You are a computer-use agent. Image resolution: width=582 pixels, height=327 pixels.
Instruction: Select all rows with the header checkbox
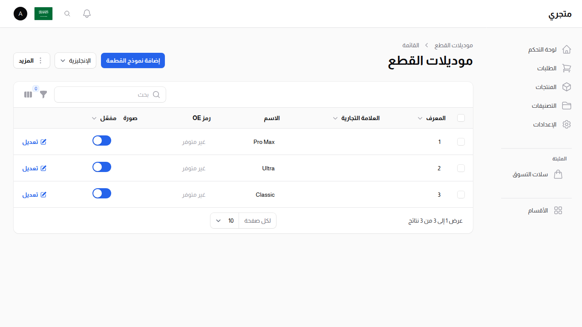tap(461, 118)
